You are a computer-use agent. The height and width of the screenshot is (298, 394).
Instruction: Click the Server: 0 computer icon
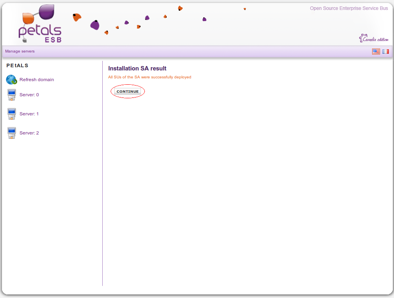click(x=12, y=95)
